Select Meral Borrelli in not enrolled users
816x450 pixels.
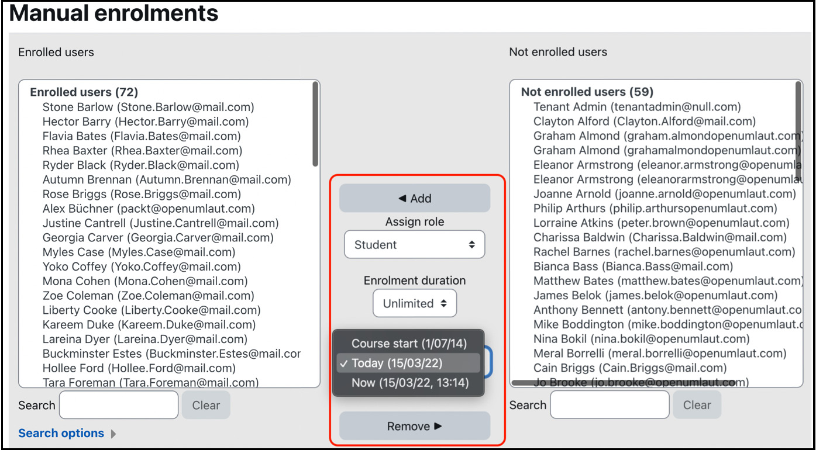coord(660,354)
